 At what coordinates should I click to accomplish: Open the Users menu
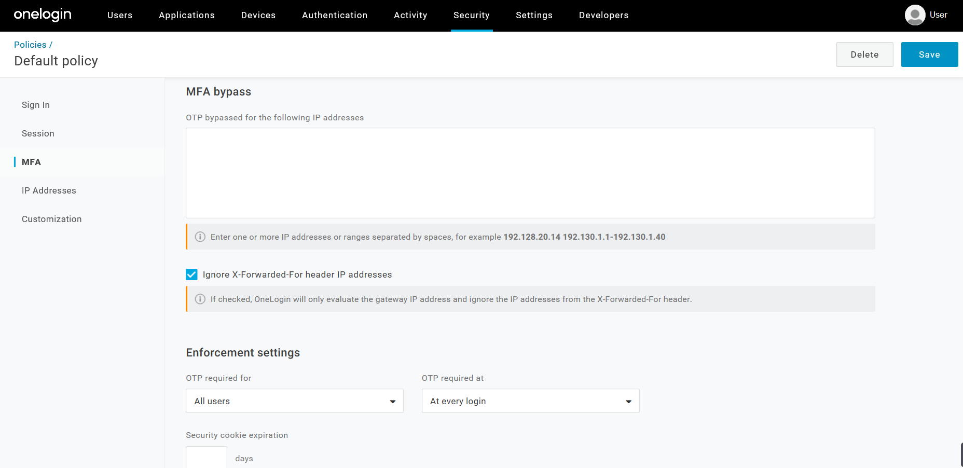click(120, 16)
